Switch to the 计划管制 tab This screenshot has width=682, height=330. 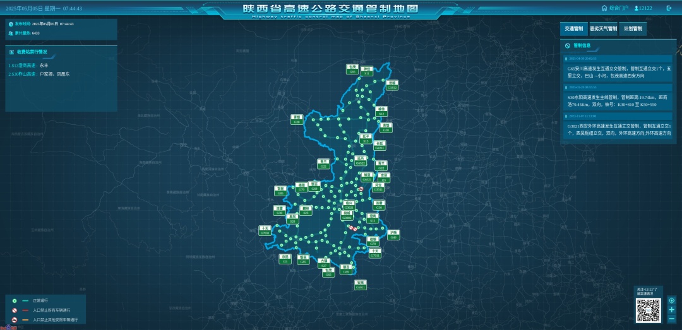pos(632,28)
